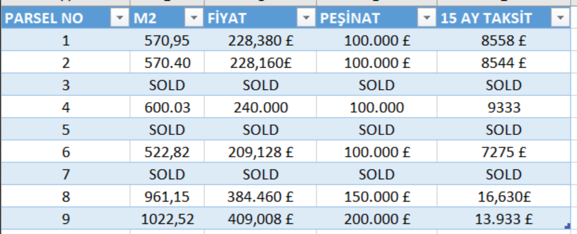
Task: Click the 7275 £ installment cell
Action: click(x=503, y=152)
